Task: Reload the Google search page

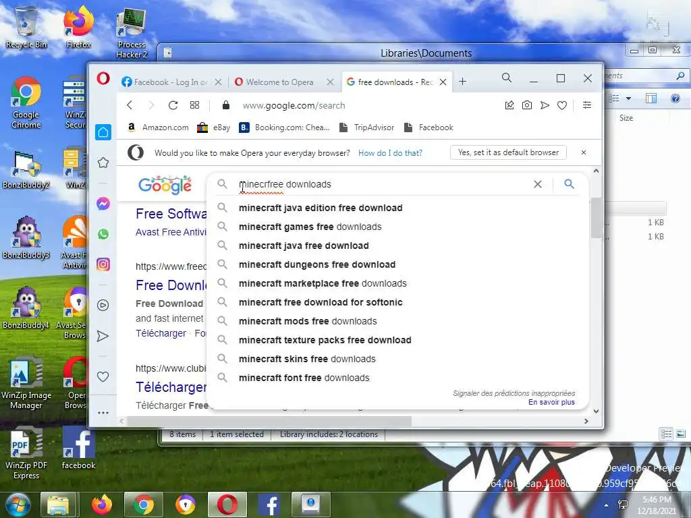Action: tap(173, 105)
